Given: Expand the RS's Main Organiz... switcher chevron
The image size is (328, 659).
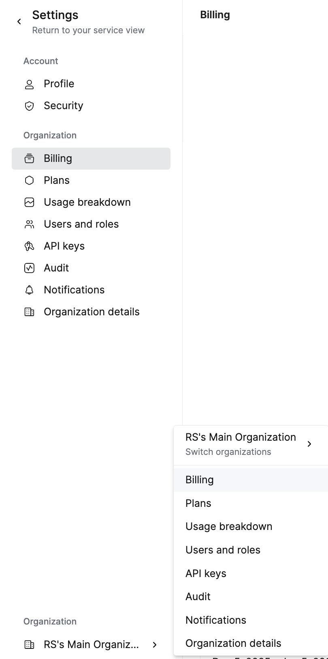Looking at the screenshot, I should tap(155, 645).
